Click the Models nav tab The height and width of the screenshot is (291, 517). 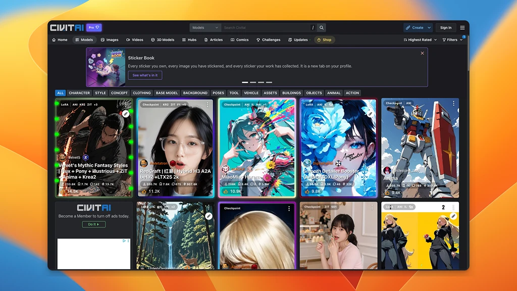coord(84,39)
